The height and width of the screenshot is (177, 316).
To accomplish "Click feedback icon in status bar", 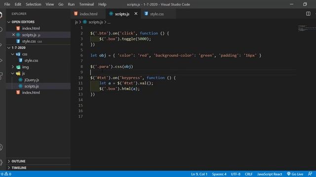I will click(310, 174).
